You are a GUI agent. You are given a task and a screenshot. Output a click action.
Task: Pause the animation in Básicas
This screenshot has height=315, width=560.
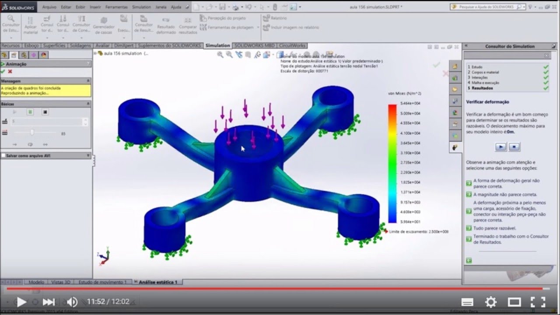coord(30,112)
